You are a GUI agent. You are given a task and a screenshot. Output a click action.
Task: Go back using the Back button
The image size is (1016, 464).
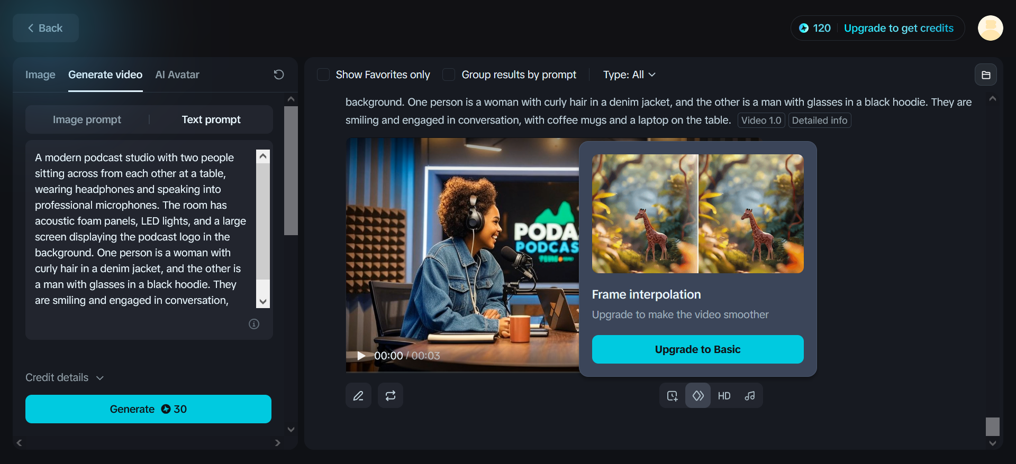coord(46,28)
